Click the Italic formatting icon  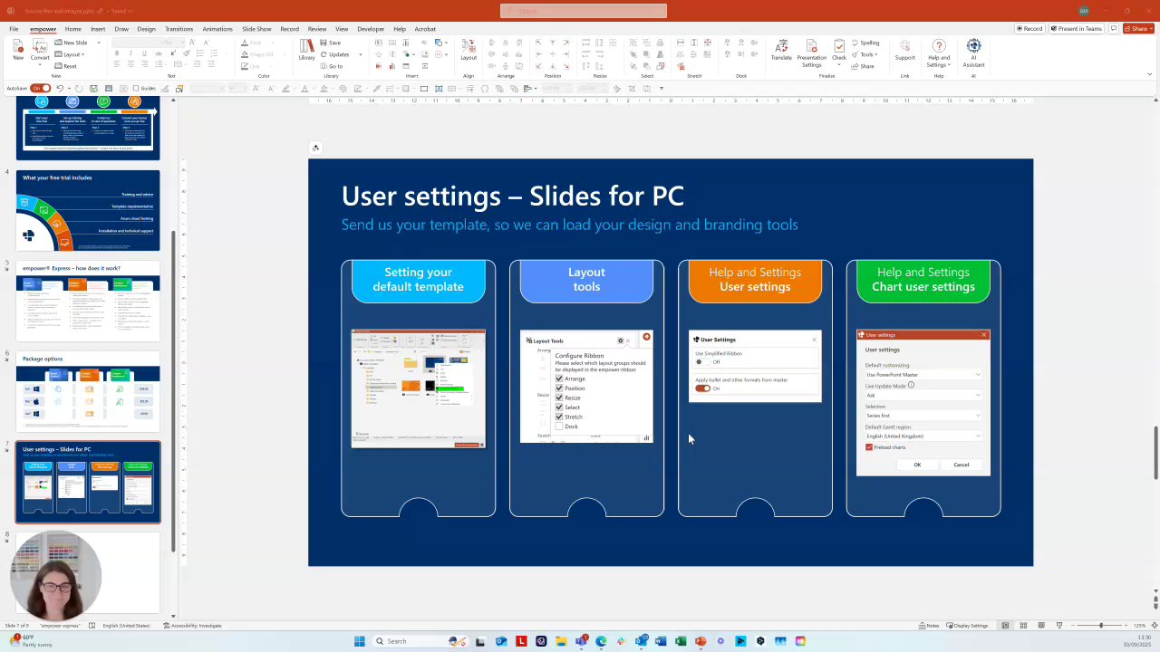130,53
